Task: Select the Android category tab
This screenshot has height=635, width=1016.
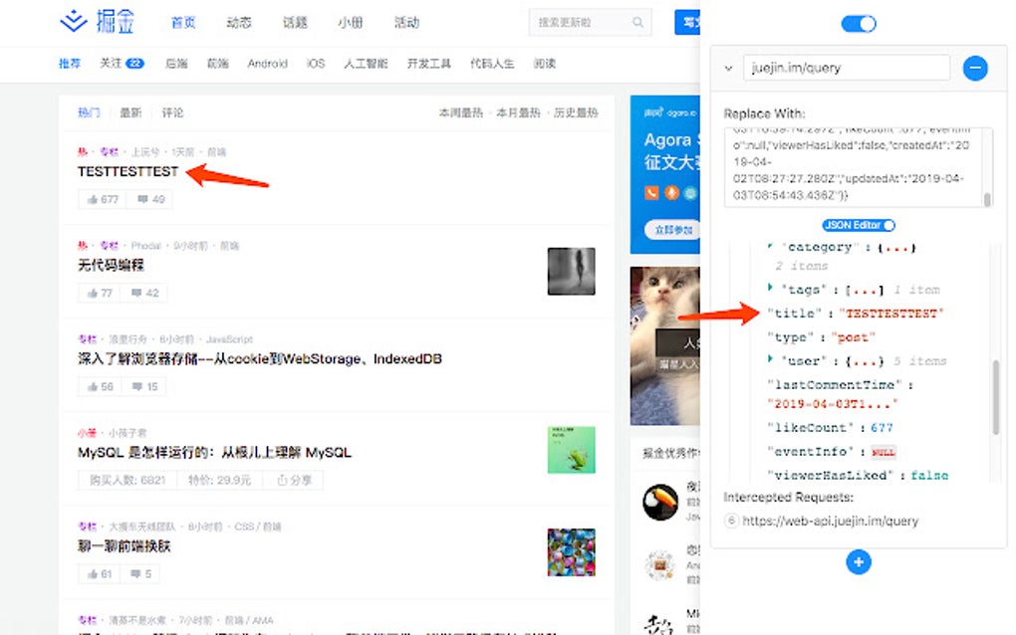Action: (267, 62)
